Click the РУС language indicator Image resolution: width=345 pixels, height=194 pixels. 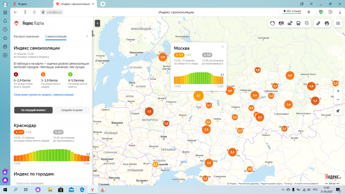(315, 190)
